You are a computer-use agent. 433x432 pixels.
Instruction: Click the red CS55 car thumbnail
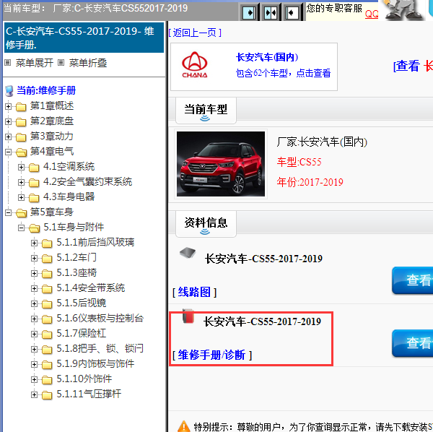click(221, 164)
